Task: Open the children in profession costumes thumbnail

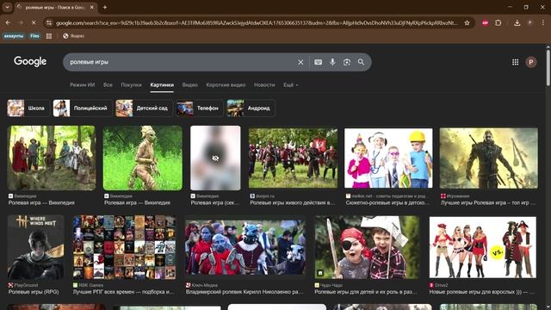Action: click(388, 158)
